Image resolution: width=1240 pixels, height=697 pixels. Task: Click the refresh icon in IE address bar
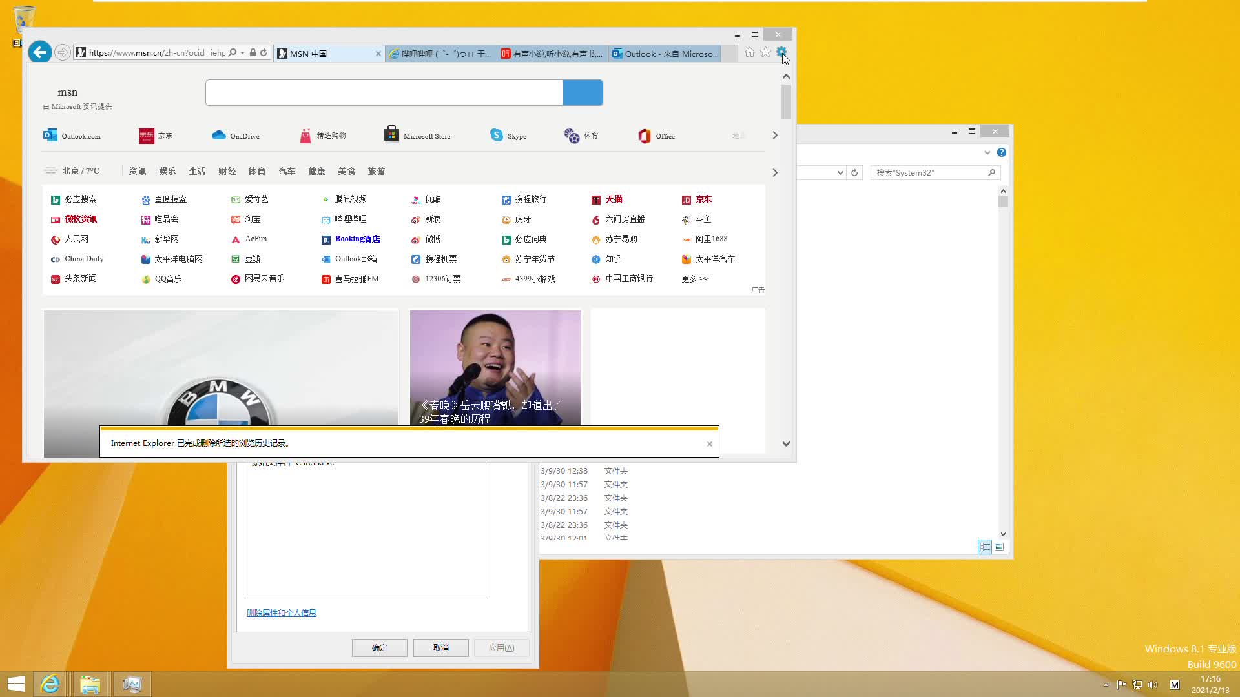[263, 53]
